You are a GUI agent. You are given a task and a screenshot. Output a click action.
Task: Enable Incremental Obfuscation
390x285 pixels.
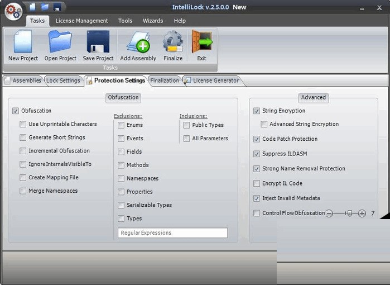pos(23,151)
